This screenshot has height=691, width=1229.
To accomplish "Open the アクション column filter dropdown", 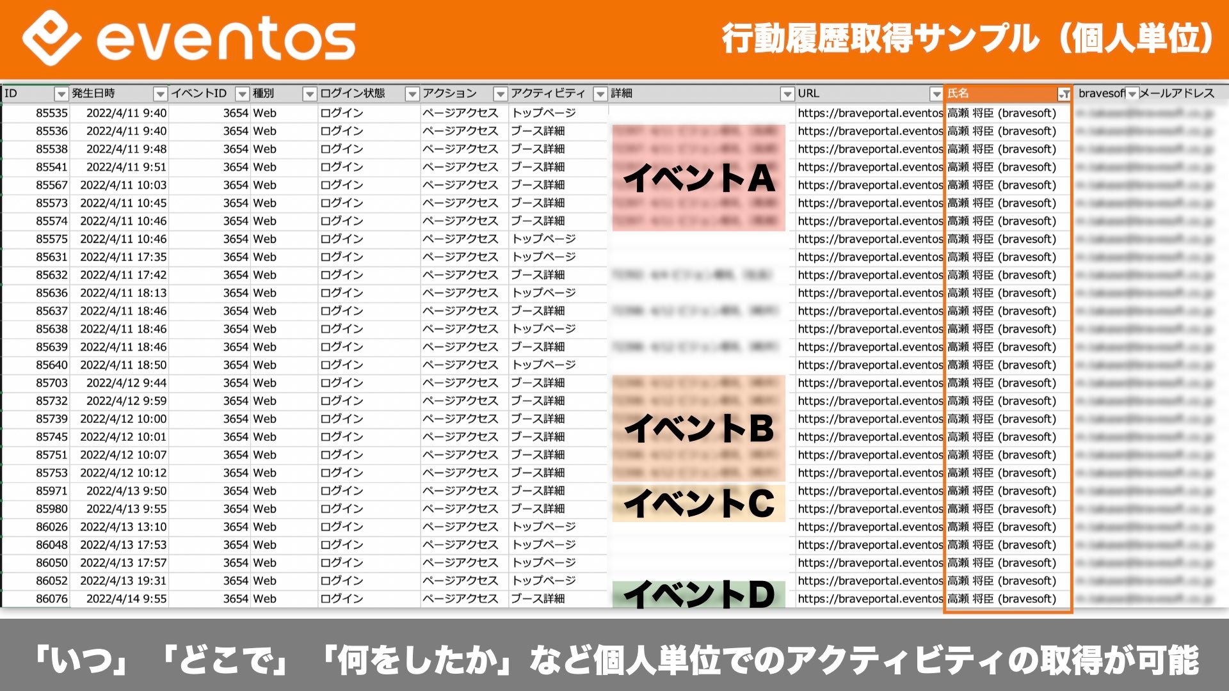I will pyautogui.click(x=500, y=95).
